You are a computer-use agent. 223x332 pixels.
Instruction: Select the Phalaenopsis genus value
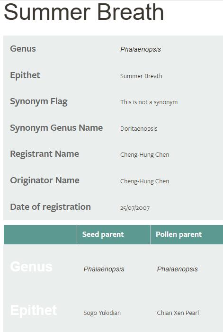141,49
